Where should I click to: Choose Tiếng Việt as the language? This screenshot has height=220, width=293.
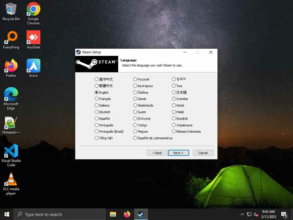(x=104, y=138)
